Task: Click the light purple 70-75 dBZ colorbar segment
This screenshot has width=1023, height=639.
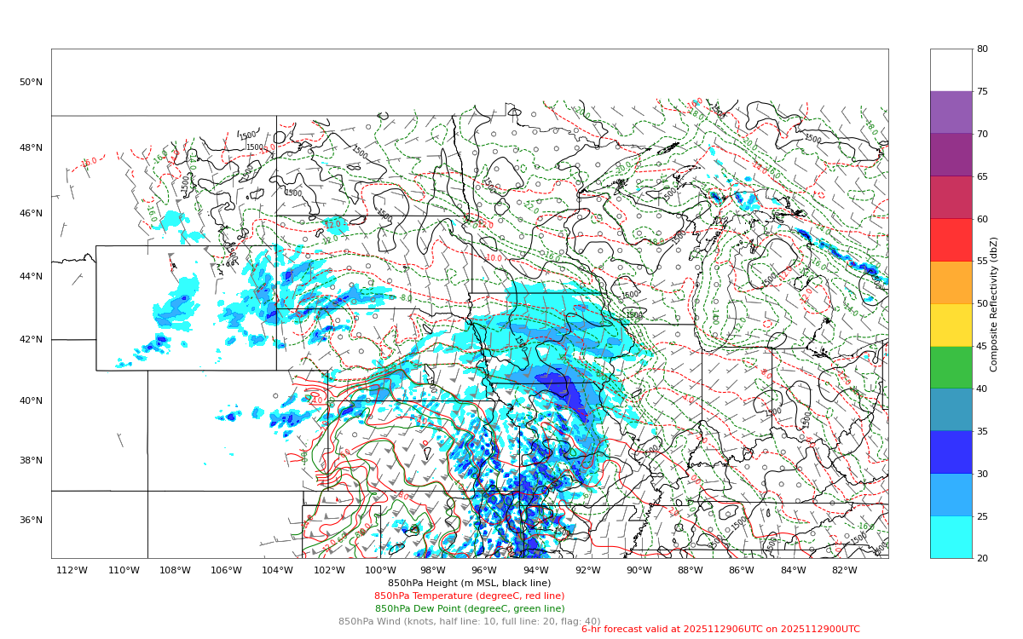Action: [x=951, y=112]
